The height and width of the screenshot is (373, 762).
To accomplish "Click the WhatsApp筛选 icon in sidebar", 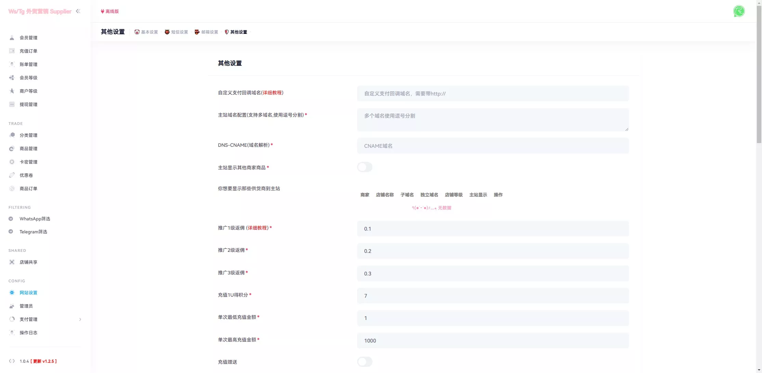I will (11, 219).
